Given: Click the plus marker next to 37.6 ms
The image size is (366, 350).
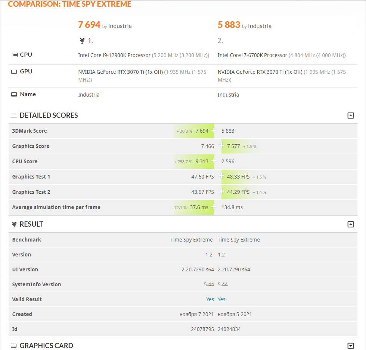Looking at the screenshot, I should pyautogui.click(x=214, y=206).
